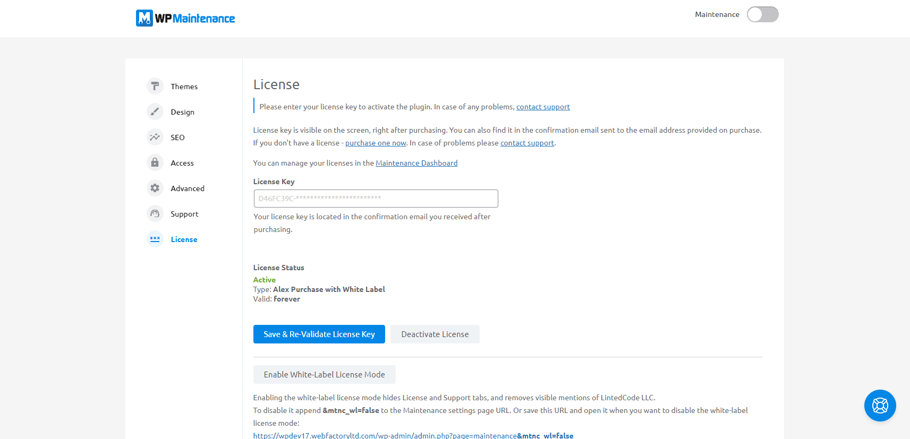Switch to the SEO tab
This screenshot has height=439, width=910.
tap(177, 137)
